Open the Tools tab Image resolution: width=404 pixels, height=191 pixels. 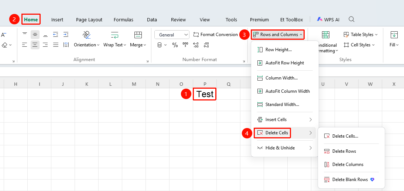[231, 20]
